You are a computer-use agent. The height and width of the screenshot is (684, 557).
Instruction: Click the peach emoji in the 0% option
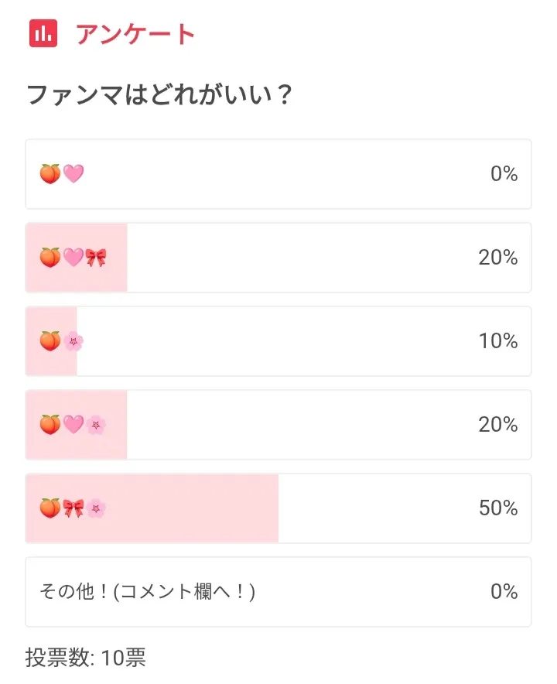click(50, 174)
